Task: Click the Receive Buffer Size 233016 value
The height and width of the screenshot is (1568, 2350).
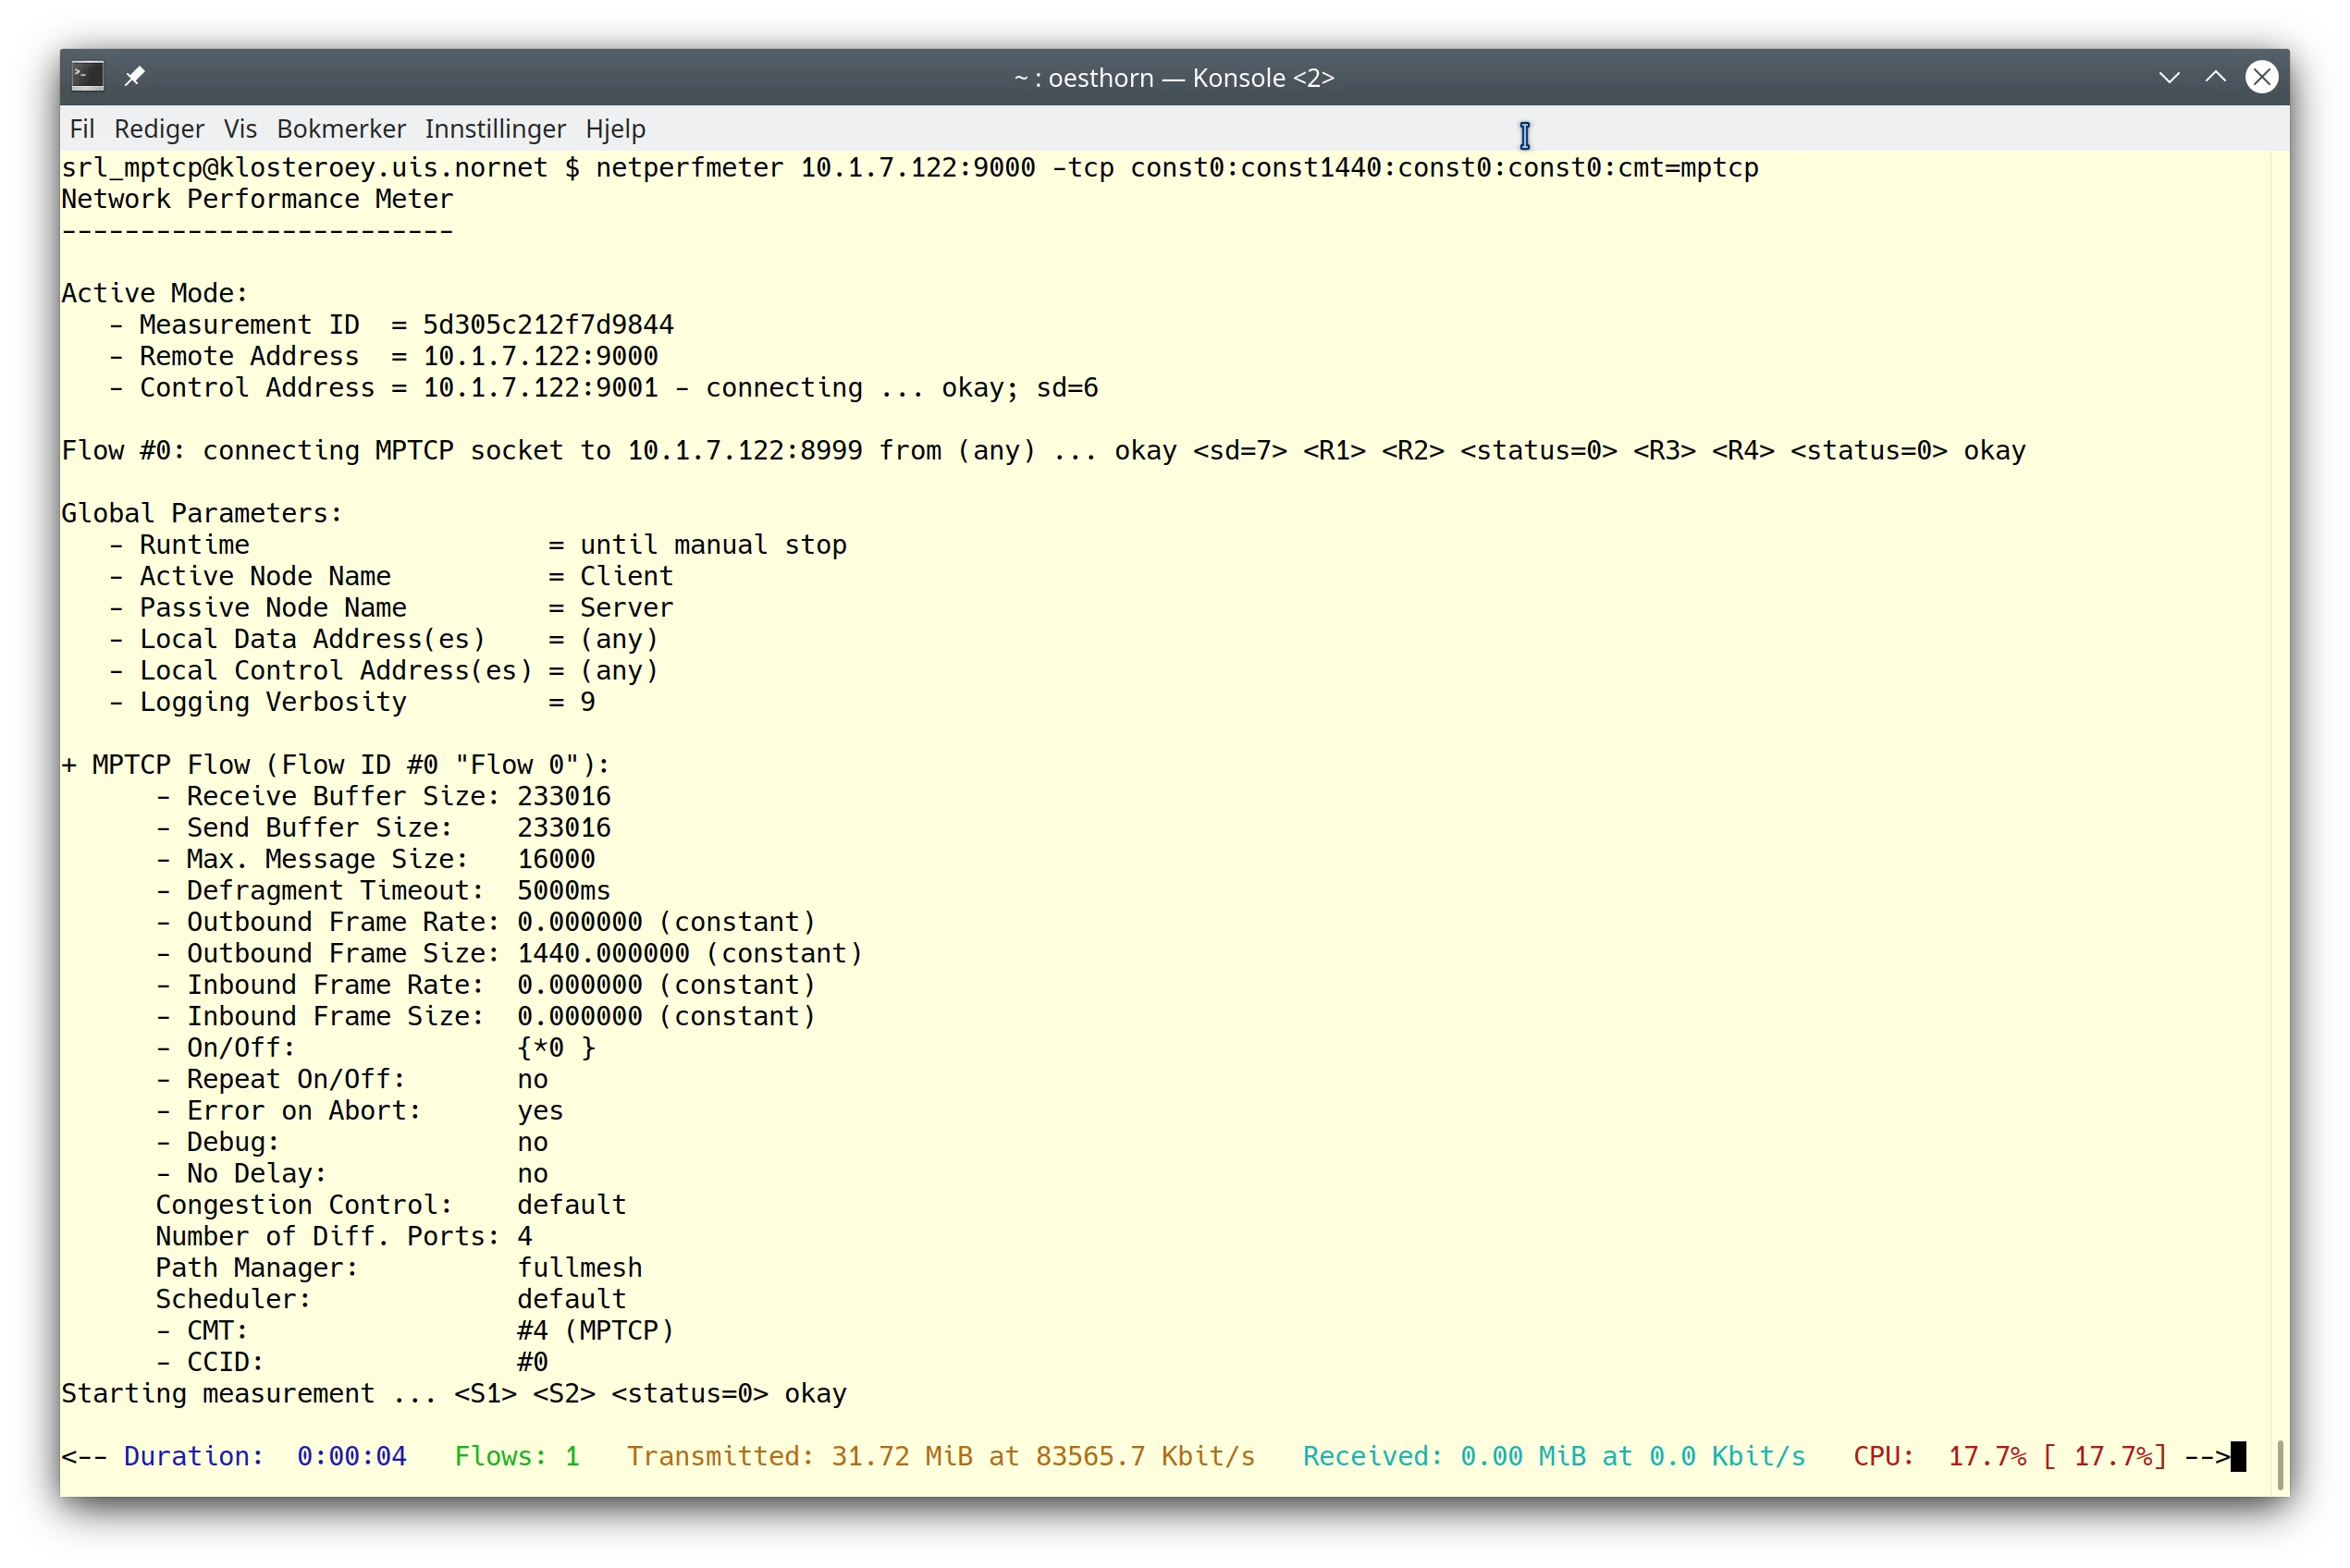Action: pyautogui.click(x=563, y=796)
